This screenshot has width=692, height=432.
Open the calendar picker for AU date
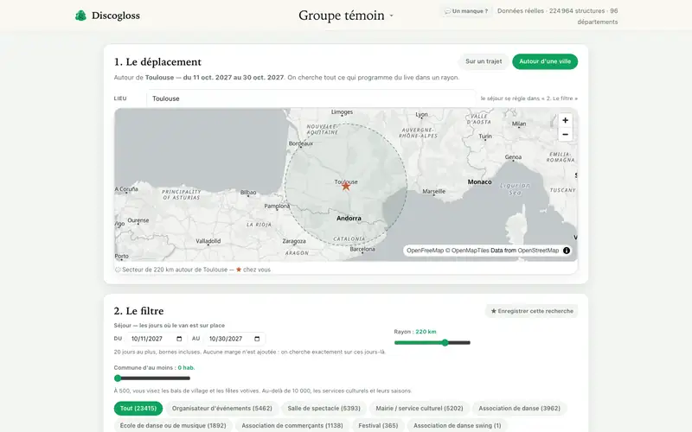point(257,339)
